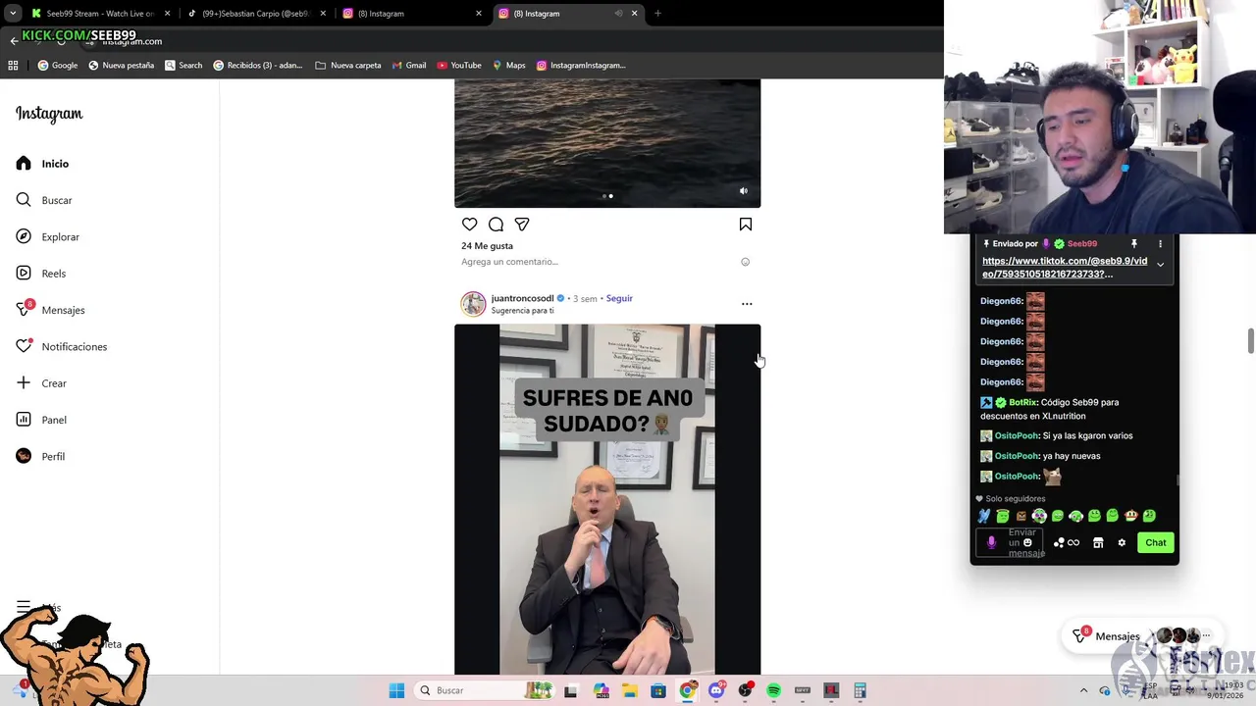
Task: Close the Sebastian Carpio TikTok tab
Action: click(323, 14)
